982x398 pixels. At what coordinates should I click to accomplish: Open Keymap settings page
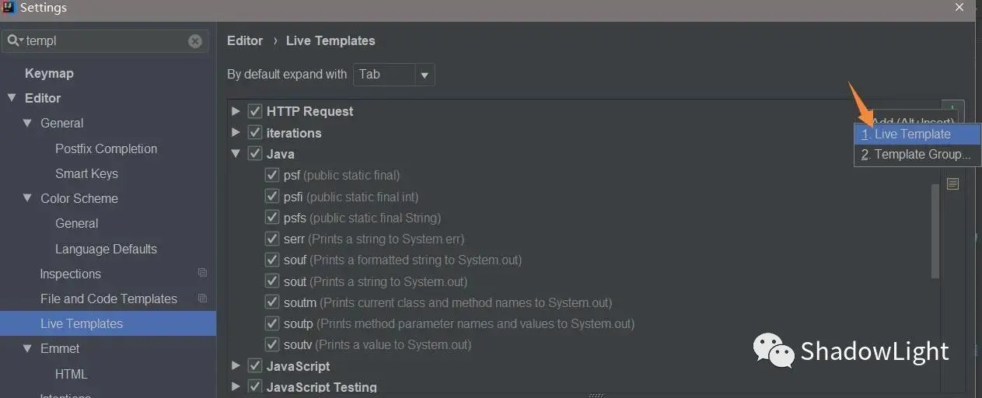pos(49,73)
